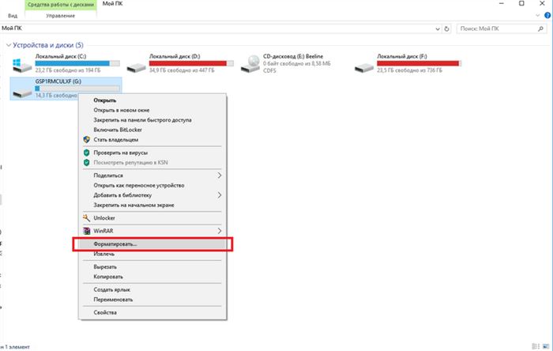Click text 0 байт свободно из 8,58 МБ

click(x=297, y=64)
